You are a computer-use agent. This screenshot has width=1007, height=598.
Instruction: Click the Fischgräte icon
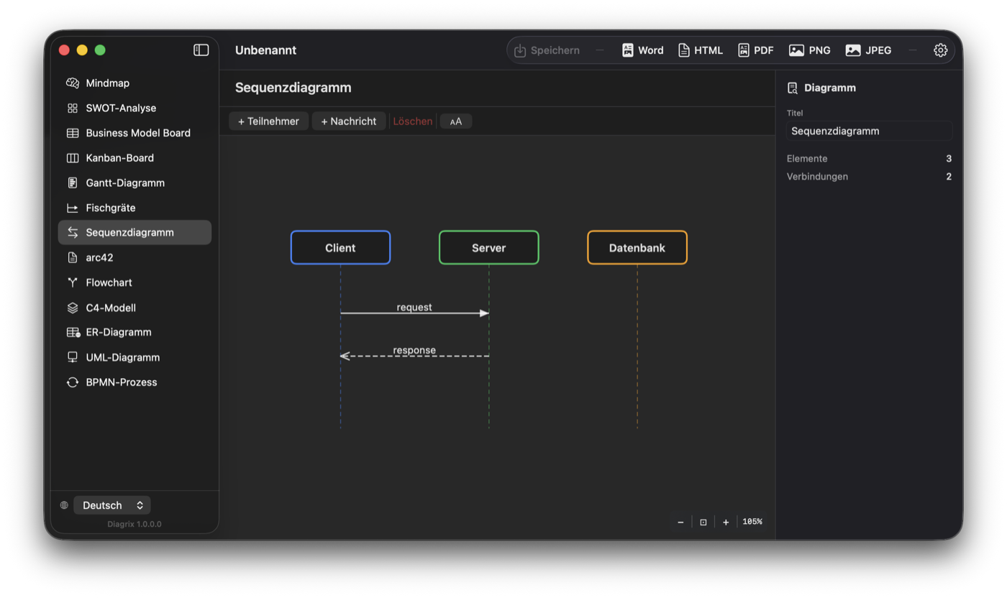(x=73, y=208)
